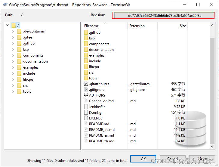The height and width of the screenshot is (167, 219).
Task: Maximize the Repository Browser window
Action: pyautogui.click(x=198, y=5)
